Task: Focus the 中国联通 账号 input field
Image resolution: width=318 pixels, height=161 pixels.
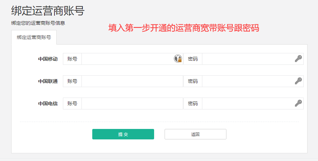Action: (x=132, y=81)
